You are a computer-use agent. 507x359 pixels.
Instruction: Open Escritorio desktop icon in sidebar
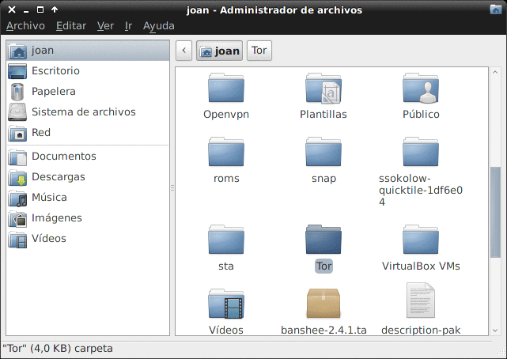click(17, 71)
